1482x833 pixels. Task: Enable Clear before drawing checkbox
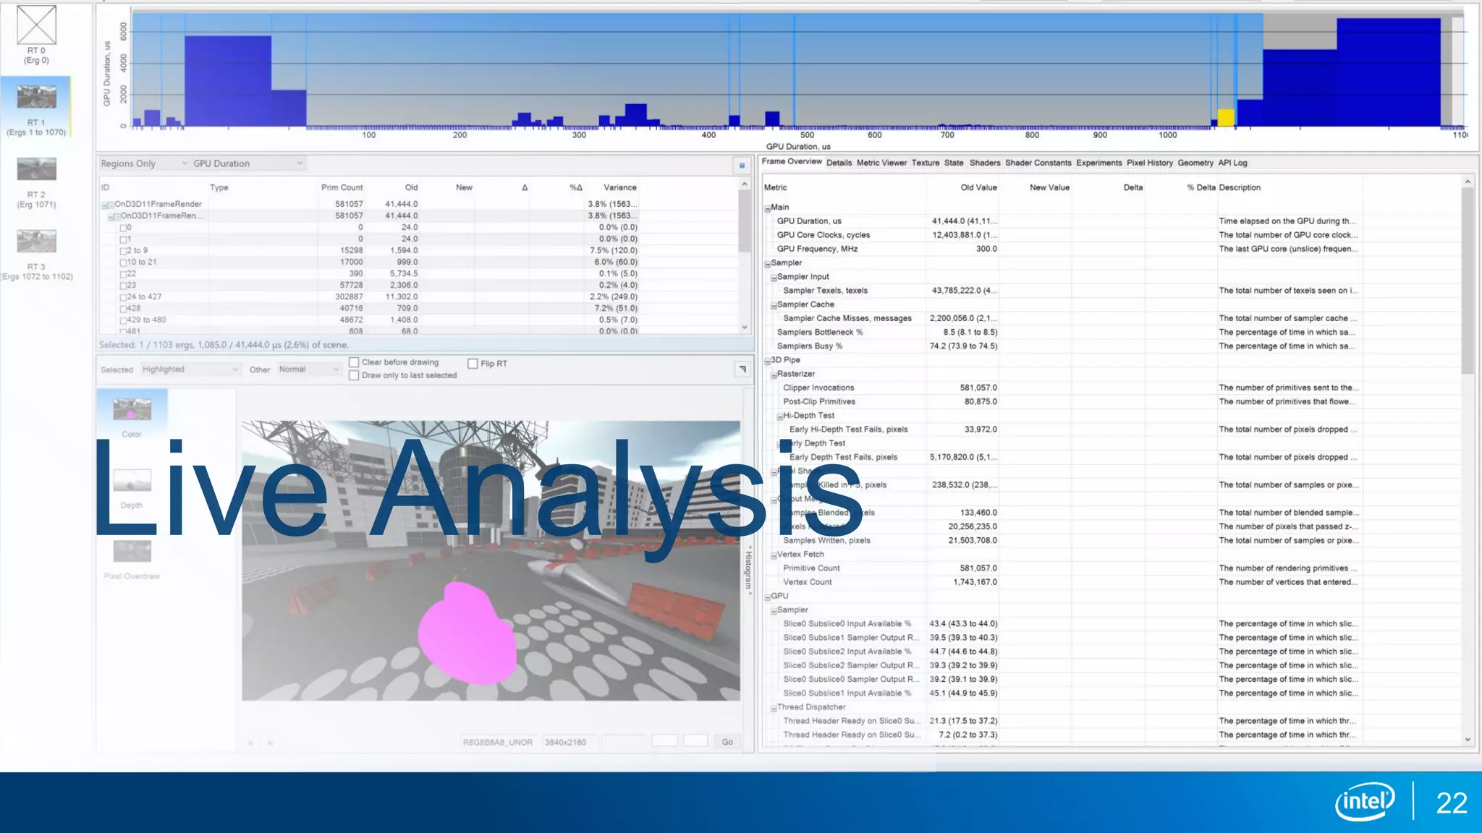click(x=354, y=362)
